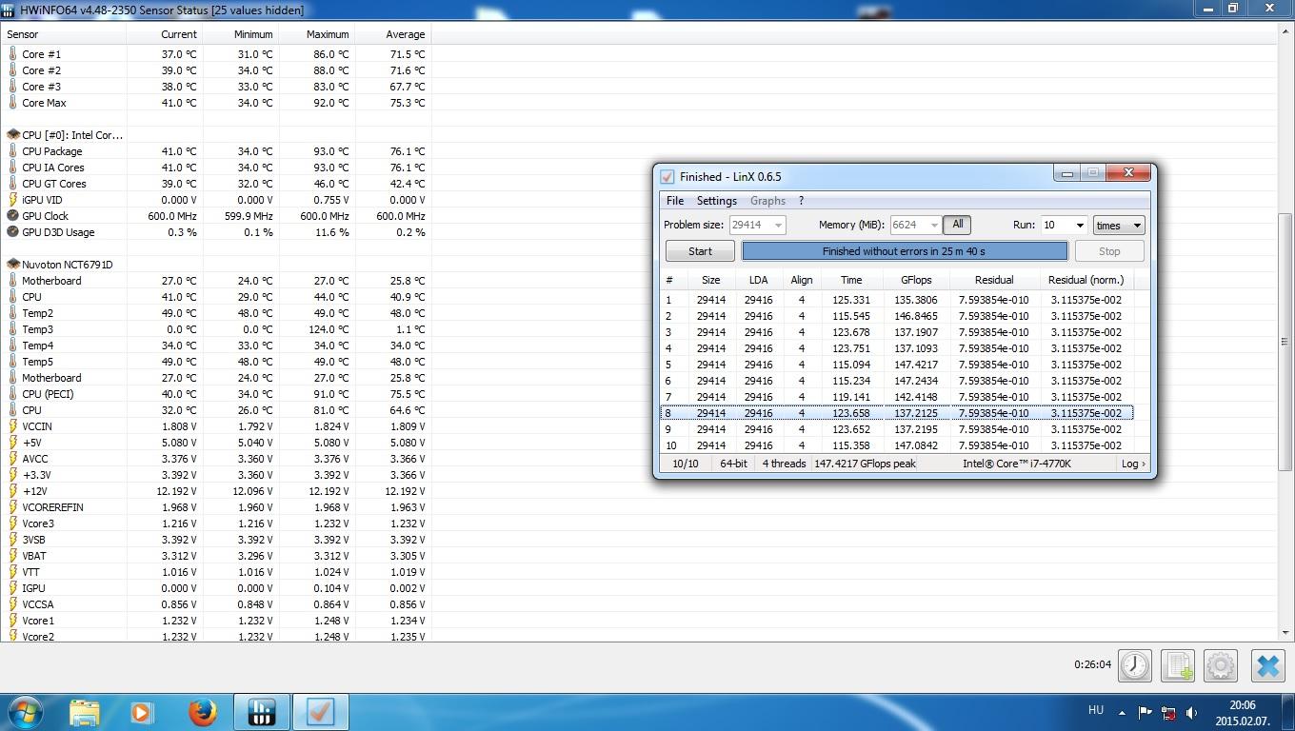Click the Sensor column header
Image resolution: width=1295 pixels, height=731 pixels.
63,34
